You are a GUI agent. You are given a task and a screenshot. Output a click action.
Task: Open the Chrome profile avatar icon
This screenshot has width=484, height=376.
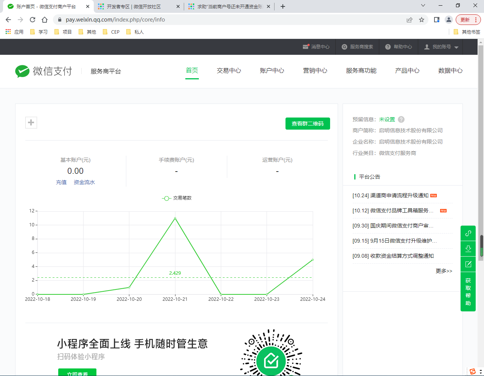(448, 20)
